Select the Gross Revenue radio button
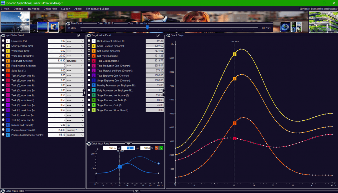The image size is (338, 193). click(89, 46)
